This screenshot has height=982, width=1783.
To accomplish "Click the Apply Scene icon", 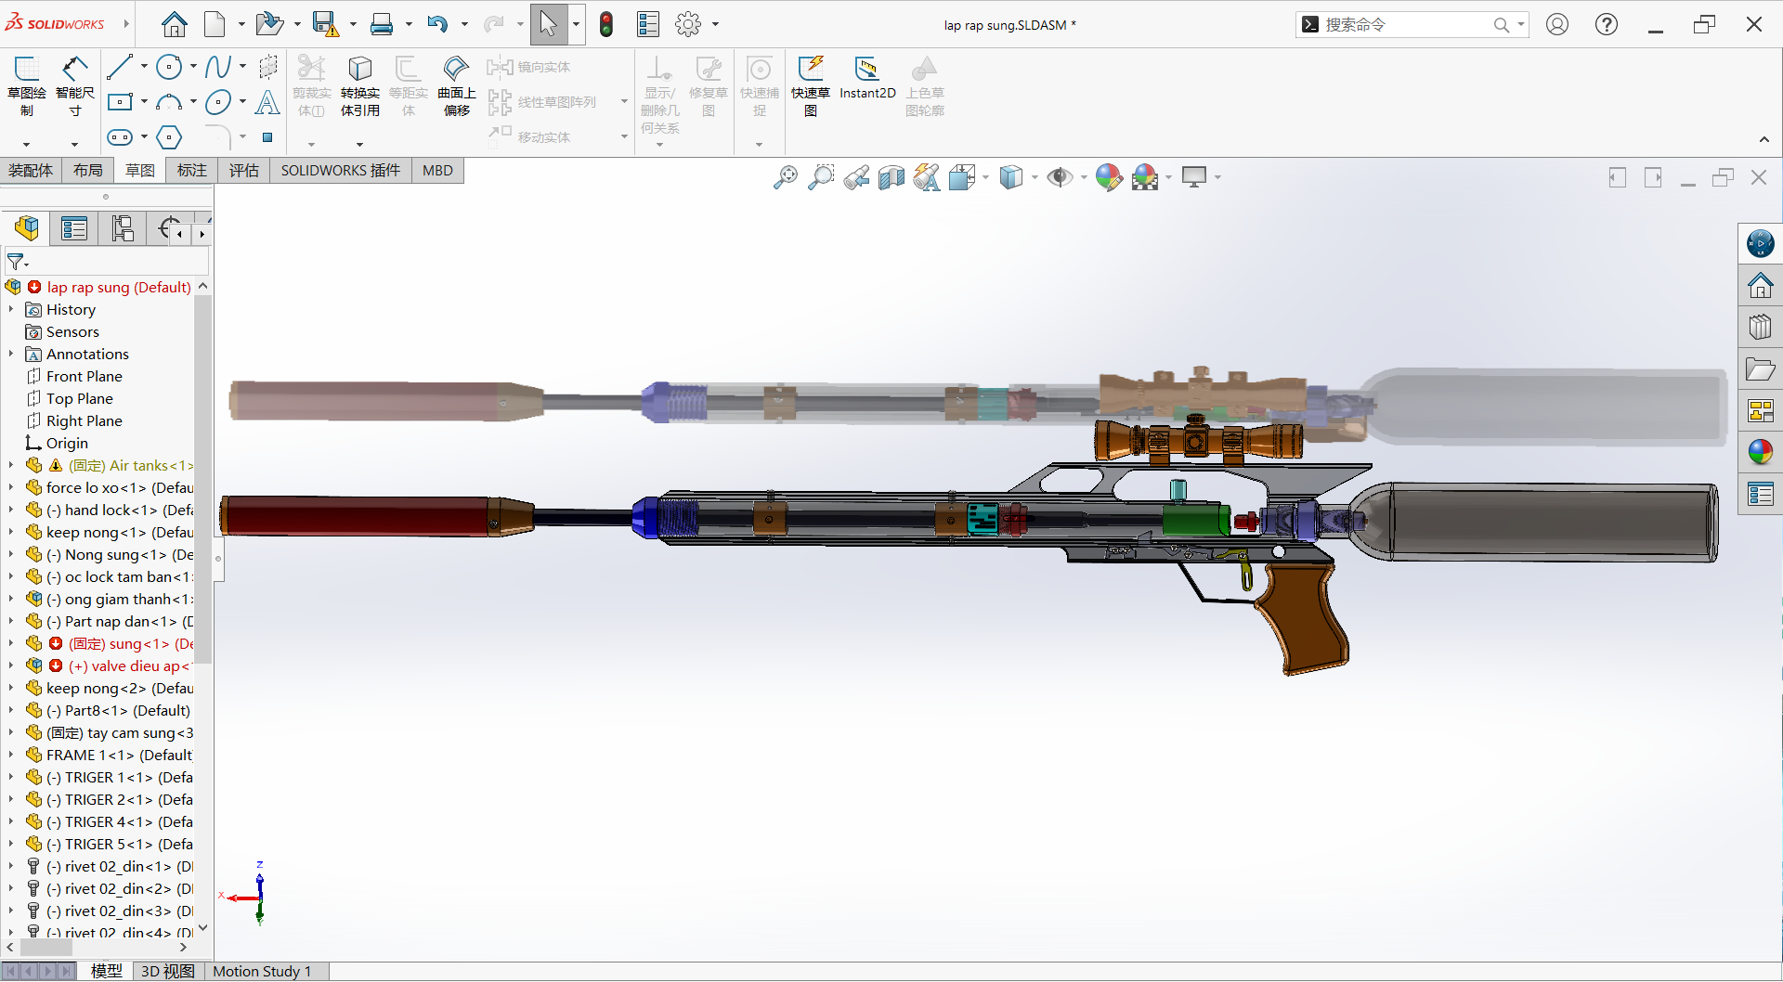I will (1145, 177).
